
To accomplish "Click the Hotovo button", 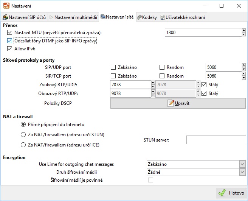I will pos(231,193).
